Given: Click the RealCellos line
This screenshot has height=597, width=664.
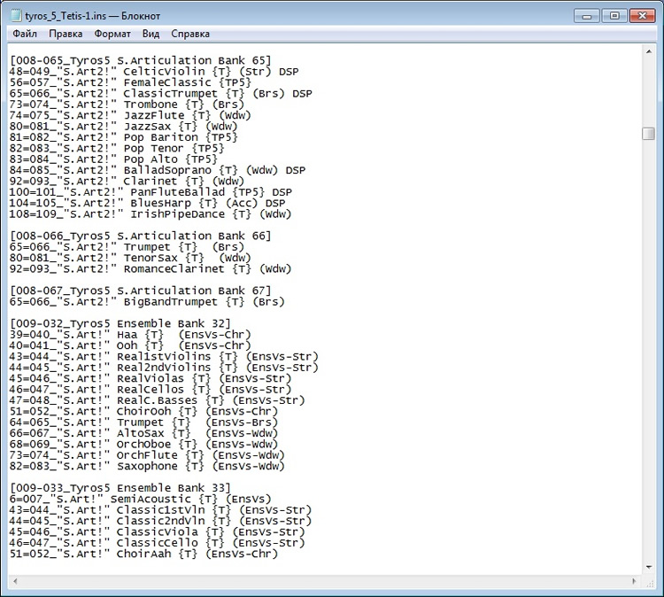Looking at the screenshot, I should [151, 390].
